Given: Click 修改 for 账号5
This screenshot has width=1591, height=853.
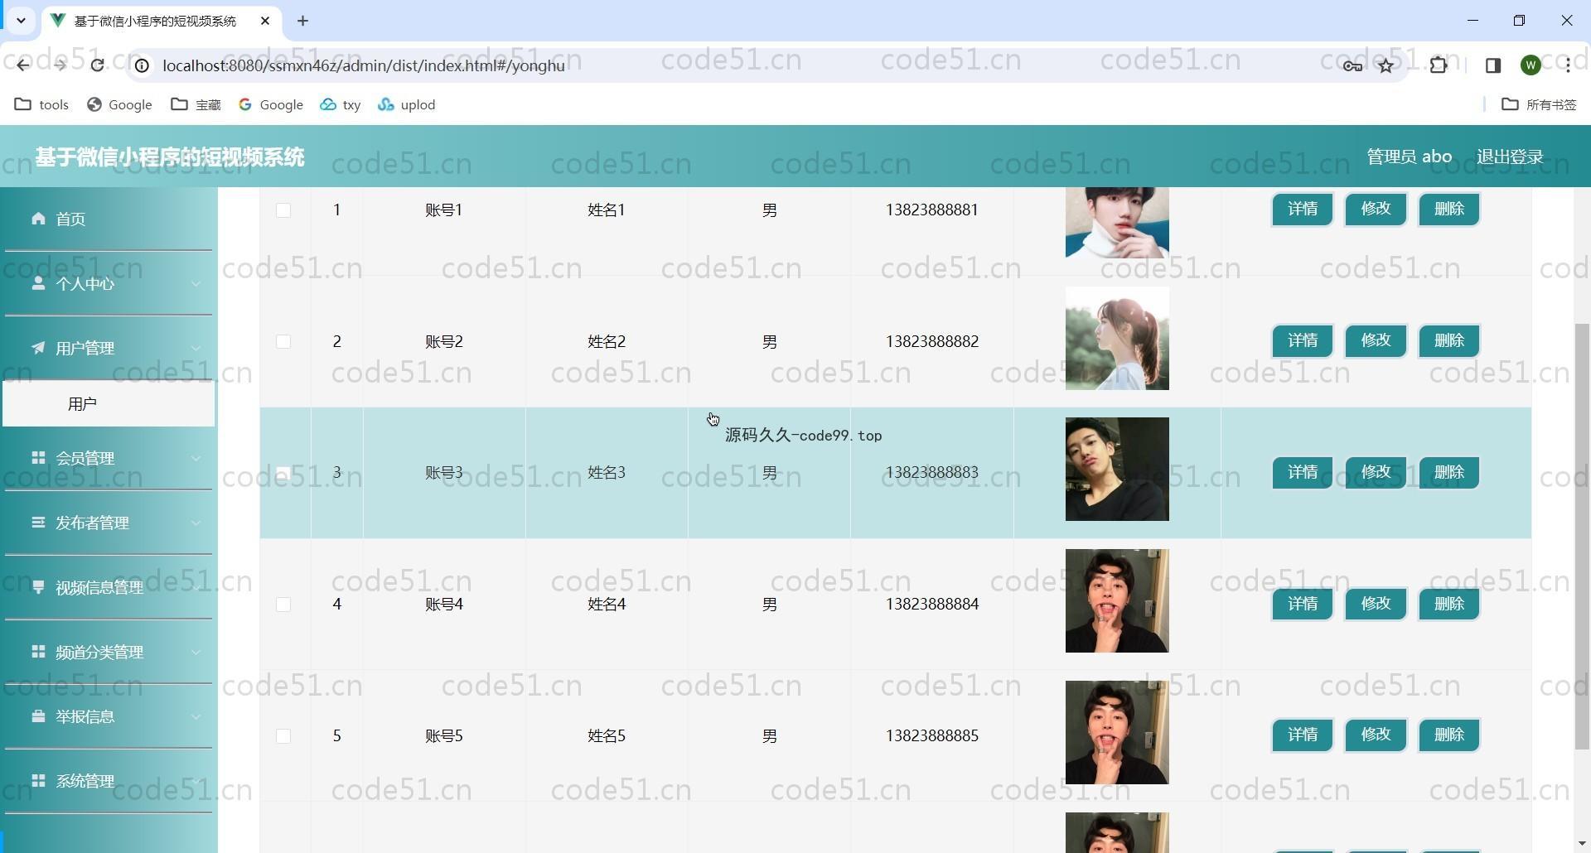Looking at the screenshot, I should pos(1376,735).
